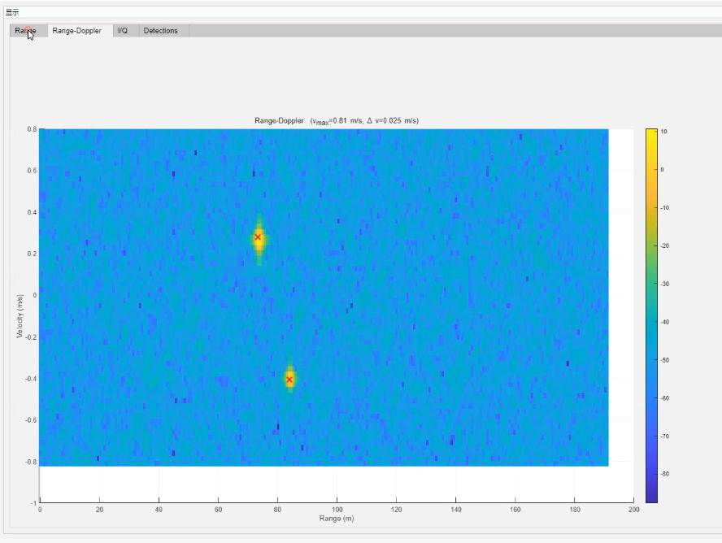Click the Range-Doppler plot title text
Image resolution: width=722 pixels, height=543 pixels.
click(337, 120)
